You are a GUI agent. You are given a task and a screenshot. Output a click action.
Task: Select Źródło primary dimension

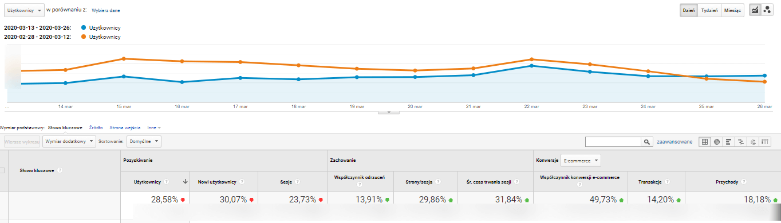pyautogui.click(x=96, y=127)
